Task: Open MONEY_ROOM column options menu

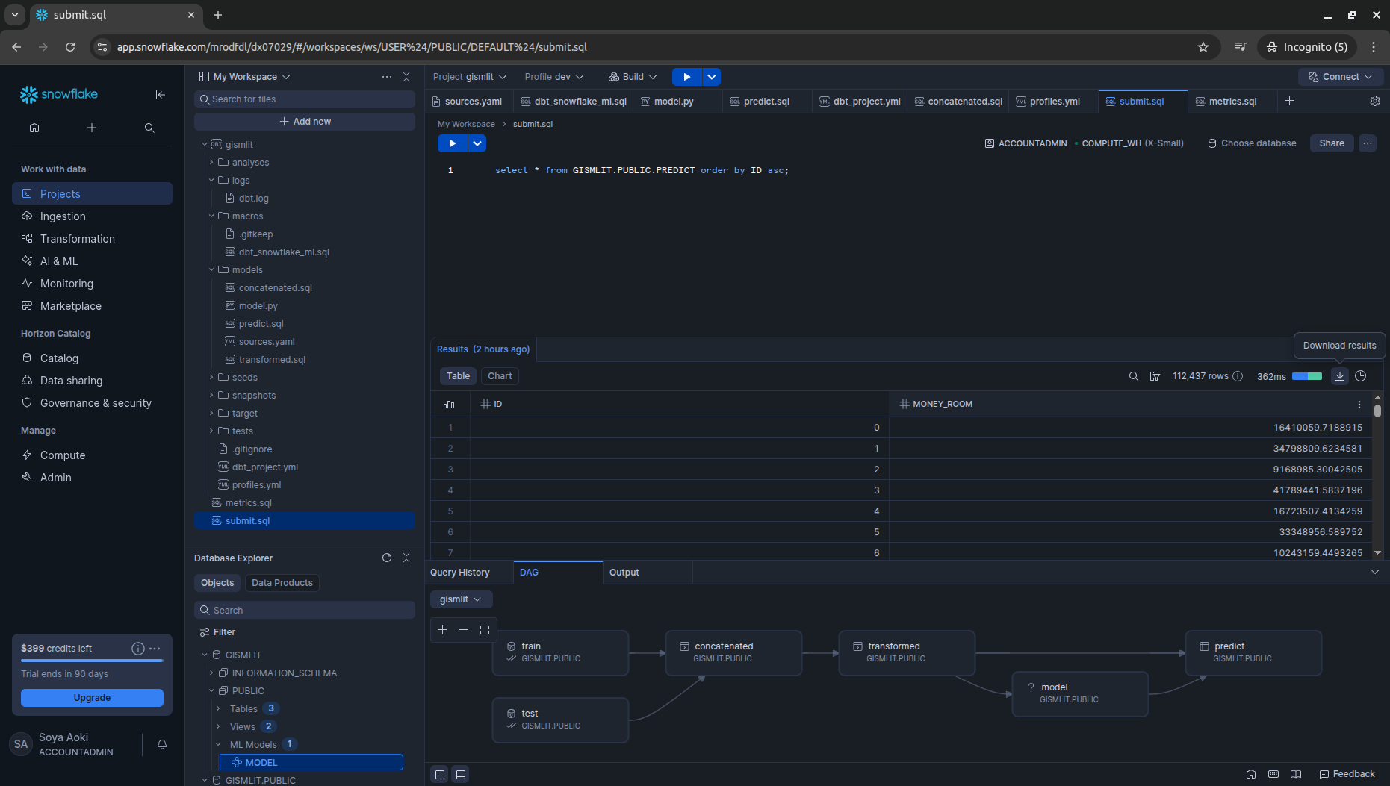Action: [x=1359, y=404]
